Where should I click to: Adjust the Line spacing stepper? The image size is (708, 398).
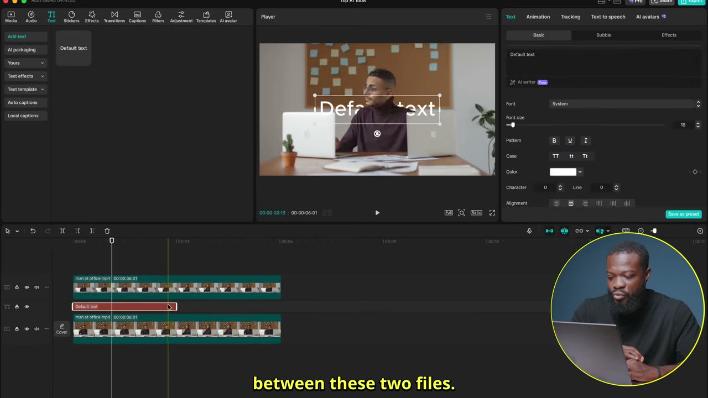pyautogui.click(x=616, y=187)
